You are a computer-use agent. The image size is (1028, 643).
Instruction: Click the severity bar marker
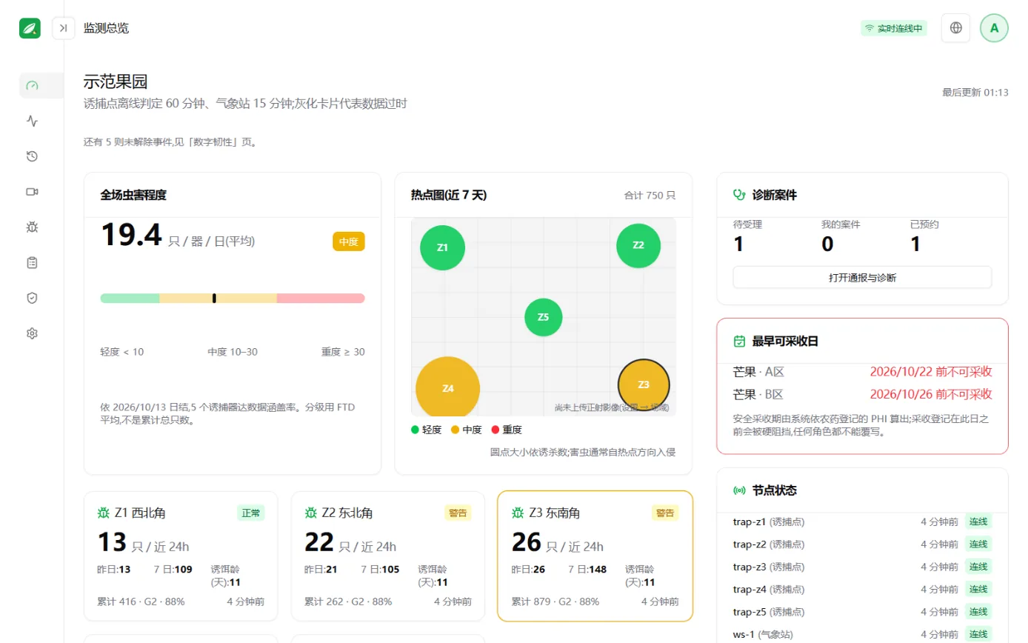coord(214,298)
